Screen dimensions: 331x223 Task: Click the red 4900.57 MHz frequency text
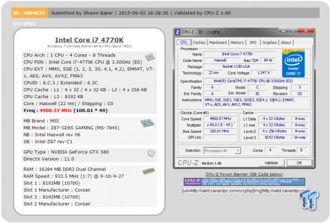[56, 110]
